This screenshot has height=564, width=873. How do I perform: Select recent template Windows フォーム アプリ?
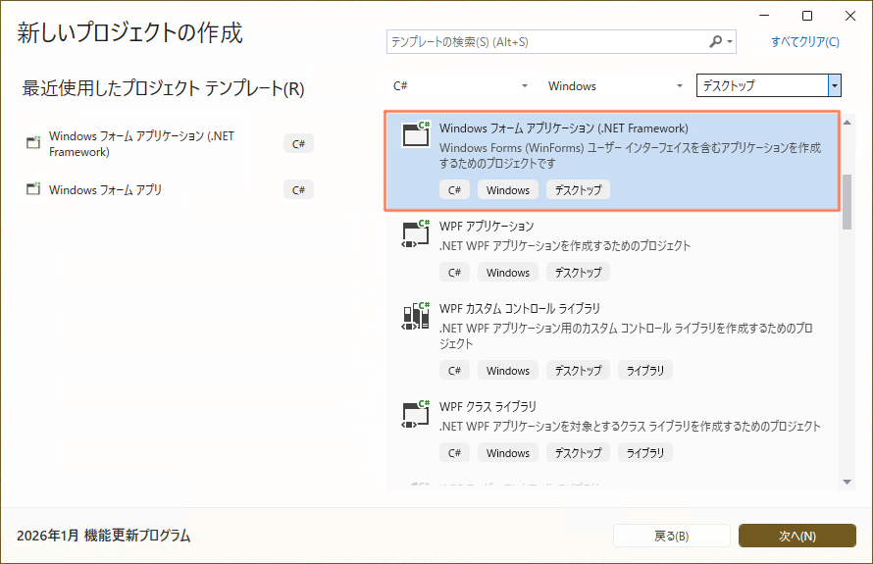(105, 190)
